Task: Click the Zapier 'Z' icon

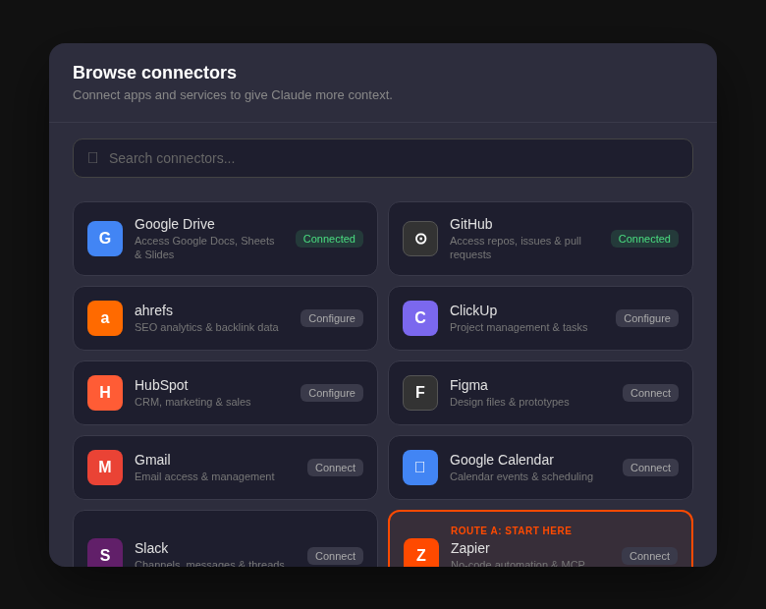Action: [421, 553]
